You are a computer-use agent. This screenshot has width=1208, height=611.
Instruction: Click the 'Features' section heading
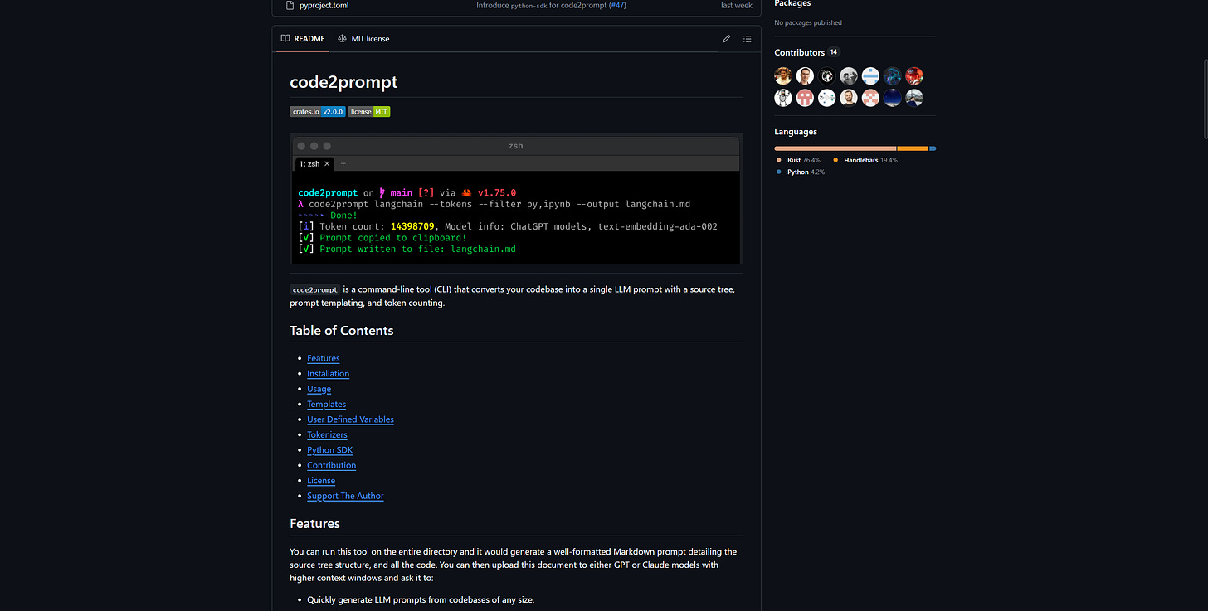pos(314,524)
